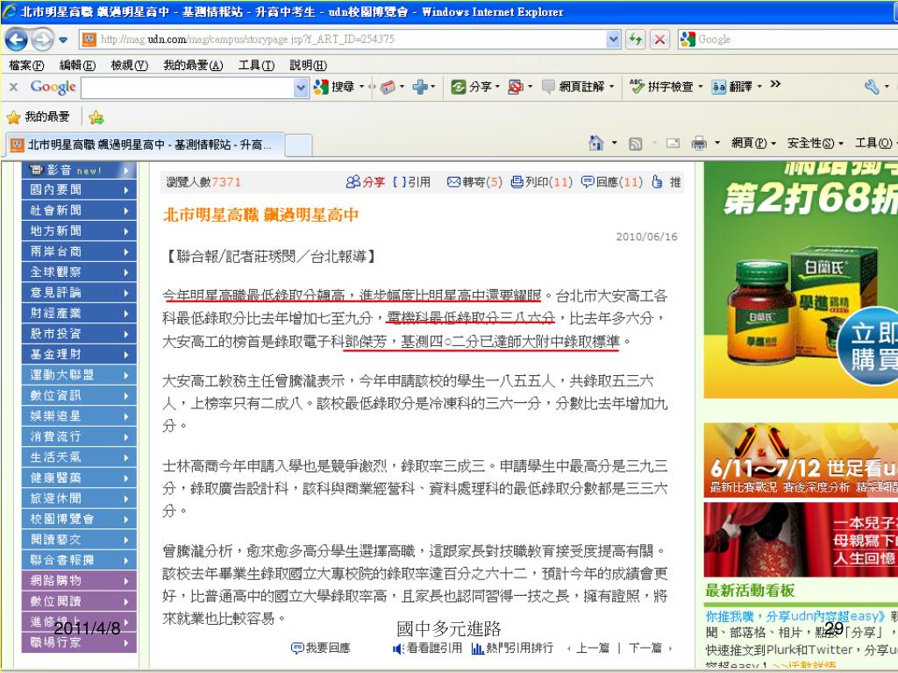Open the 我的最愛(A) menu

[193, 65]
